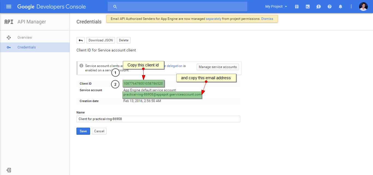Collapse the sidebar navigation panel

pyautogui.click(x=9, y=170)
